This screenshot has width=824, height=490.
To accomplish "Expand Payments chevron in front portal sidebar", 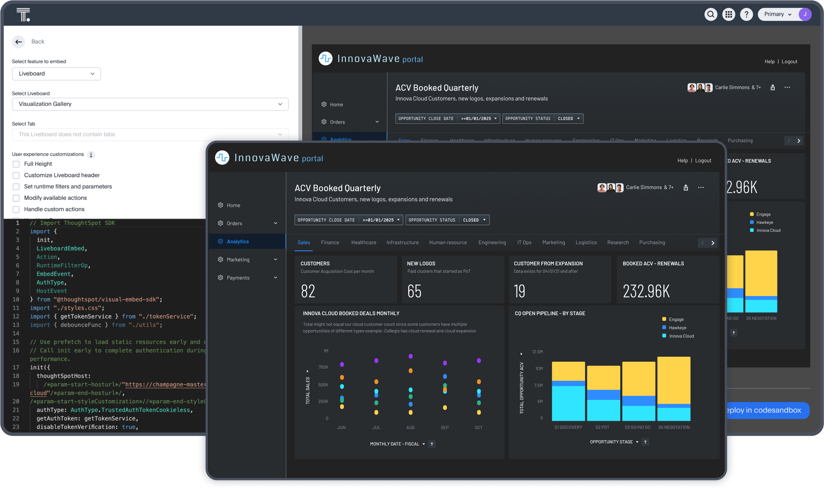I will pyautogui.click(x=275, y=278).
